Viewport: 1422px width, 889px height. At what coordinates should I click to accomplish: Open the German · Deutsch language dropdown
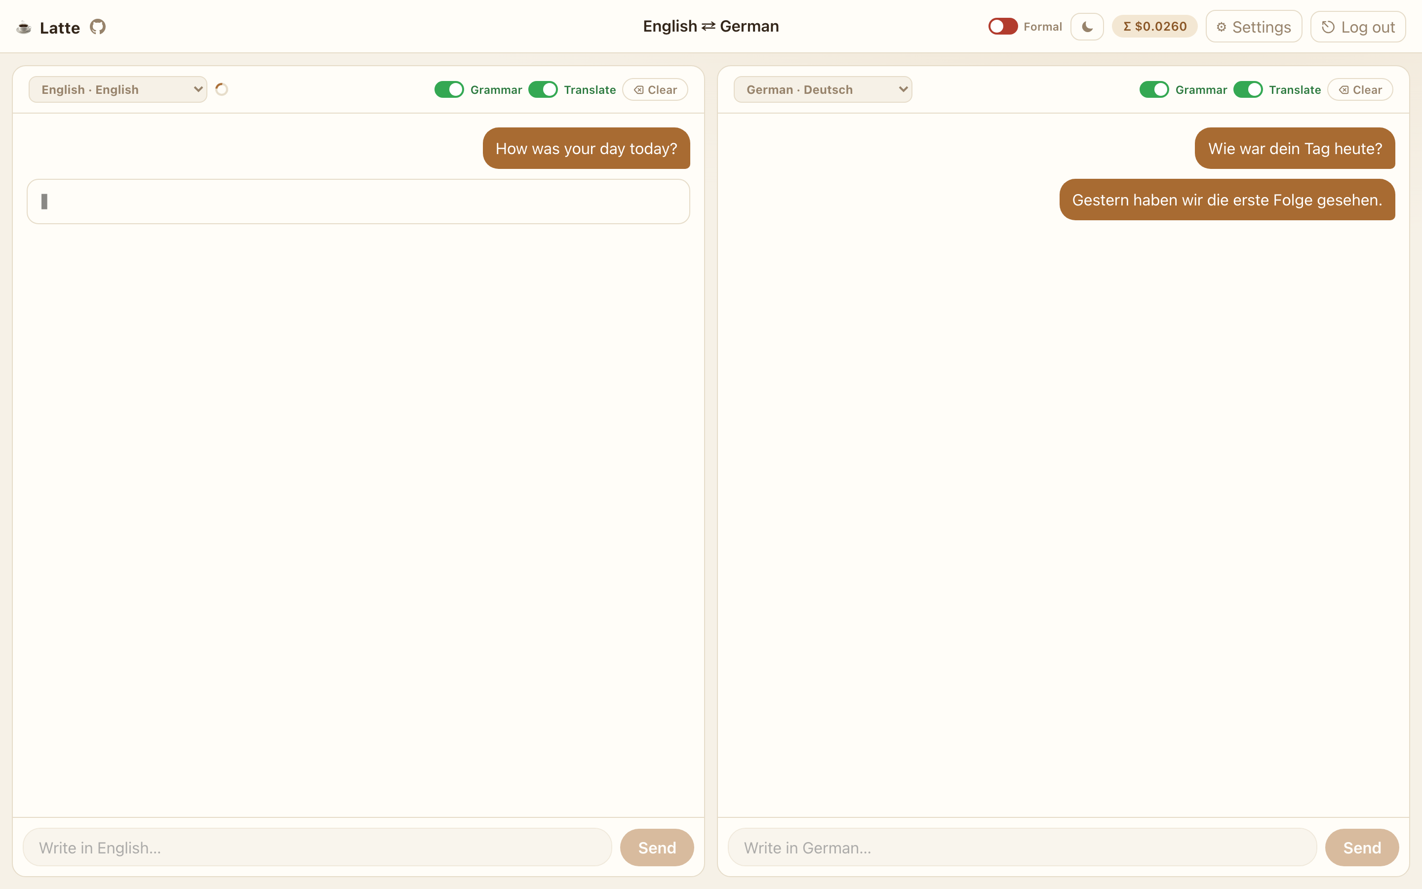pos(823,89)
